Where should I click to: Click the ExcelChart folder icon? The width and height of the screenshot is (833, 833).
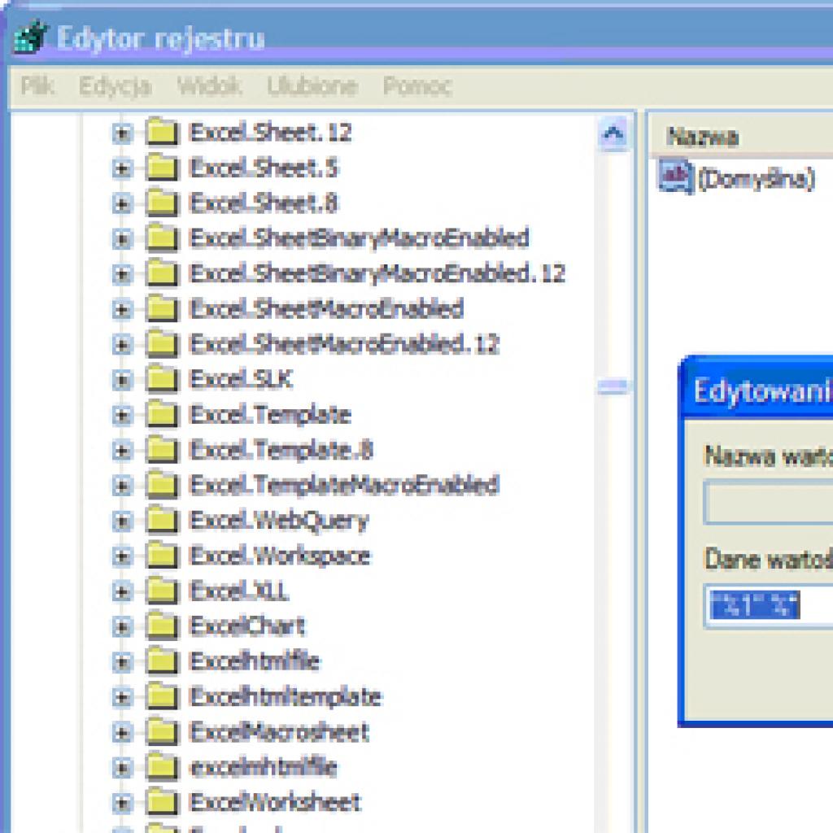162,626
